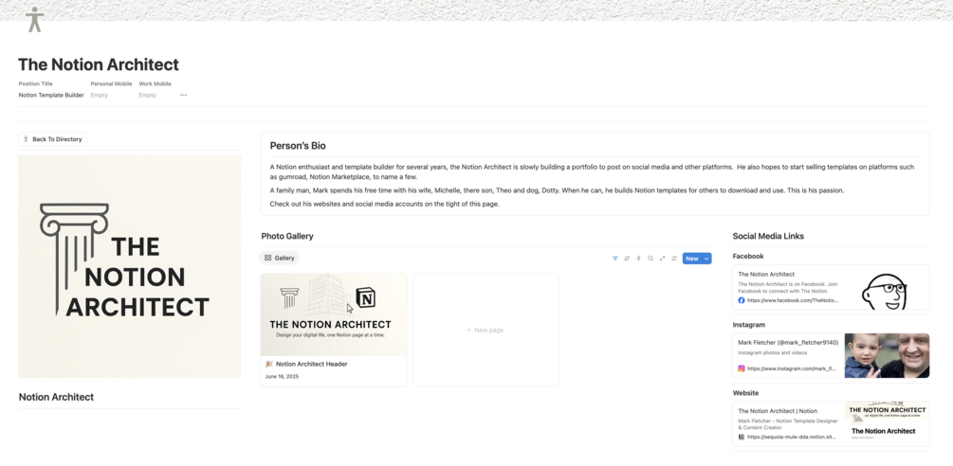
Task: Open the Notion Architect Header gallery thumbnail
Action: pyautogui.click(x=333, y=314)
